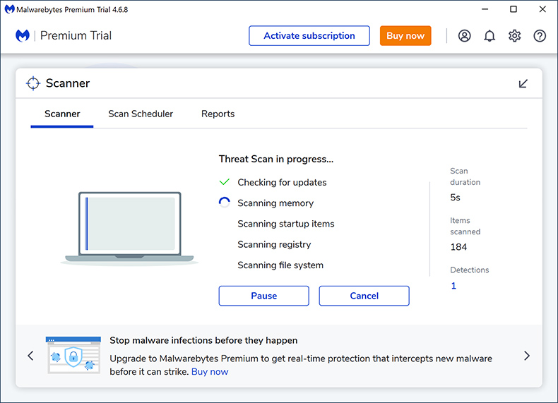This screenshot has width=558, height=403.
Task: Open the help question mark icon
Action: click(x=540, y=36)
